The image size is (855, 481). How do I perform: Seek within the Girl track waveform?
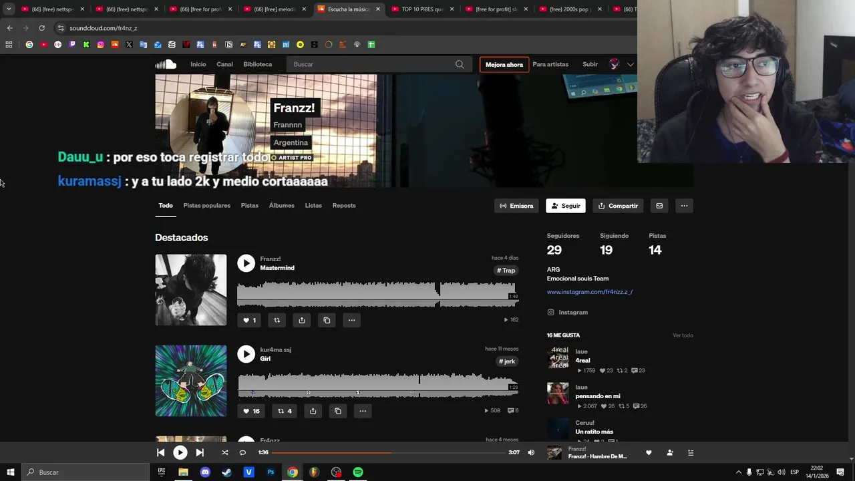(378, 385)
